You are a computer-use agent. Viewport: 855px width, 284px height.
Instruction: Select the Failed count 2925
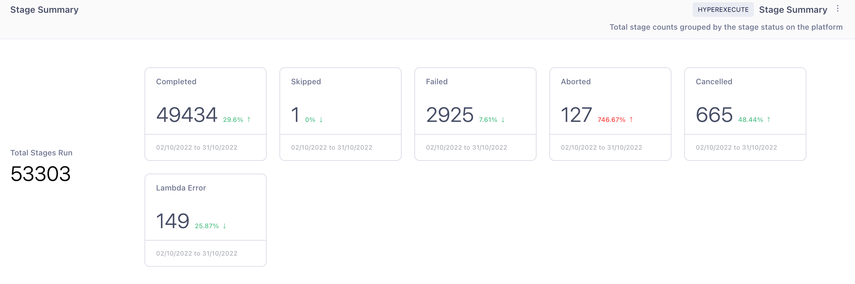pos(450,115)
